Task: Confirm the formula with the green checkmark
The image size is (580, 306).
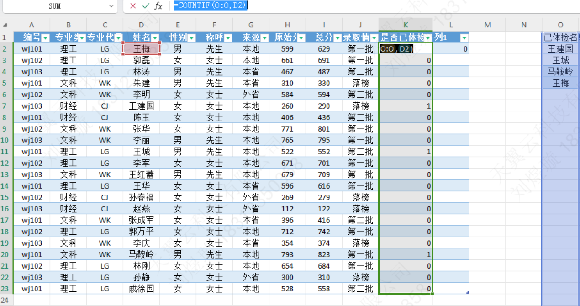Action: (x=146, y=6)
